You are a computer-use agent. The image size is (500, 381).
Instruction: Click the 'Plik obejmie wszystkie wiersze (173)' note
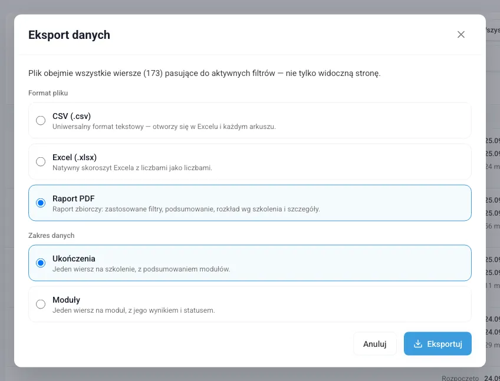[205, 73]
